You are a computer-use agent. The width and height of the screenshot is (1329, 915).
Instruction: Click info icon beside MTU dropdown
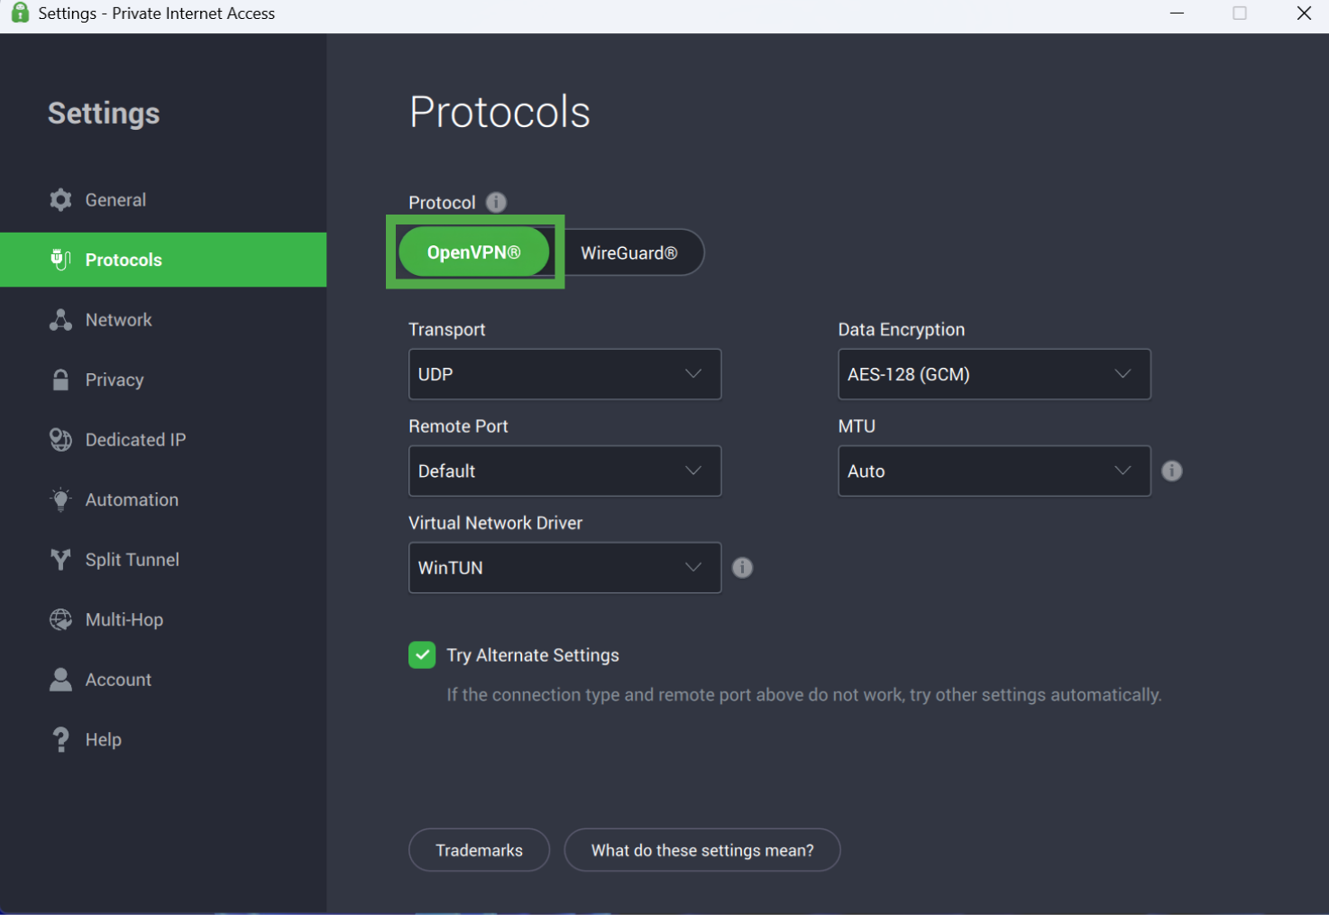(1171, 471)
